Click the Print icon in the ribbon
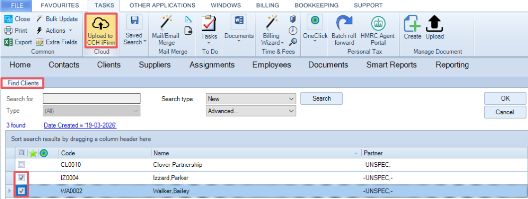 [8, 31]
